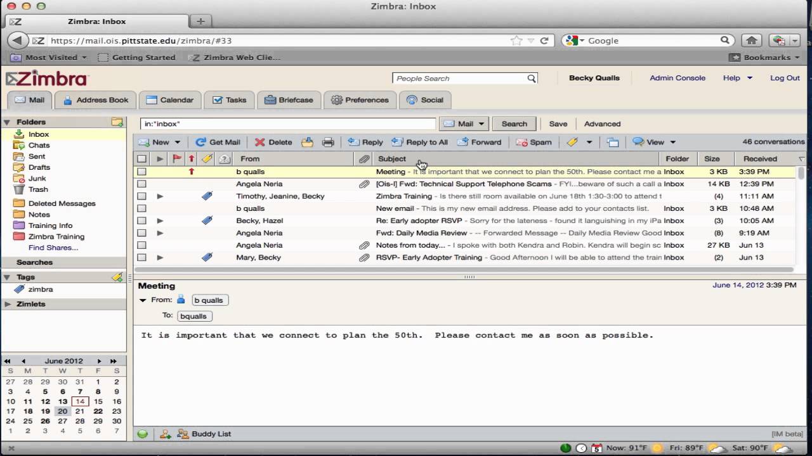The height and width of the screenshot is (456, 812).
Task: Click the blue tag on the Mary, Becky row
Action: (207, 257)
